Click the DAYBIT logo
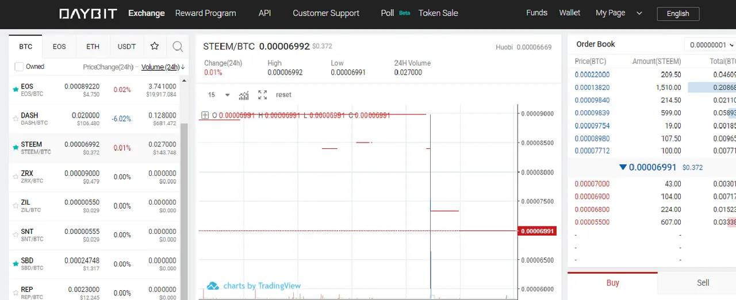Screen dimensions: 736x300 (88, 13)
